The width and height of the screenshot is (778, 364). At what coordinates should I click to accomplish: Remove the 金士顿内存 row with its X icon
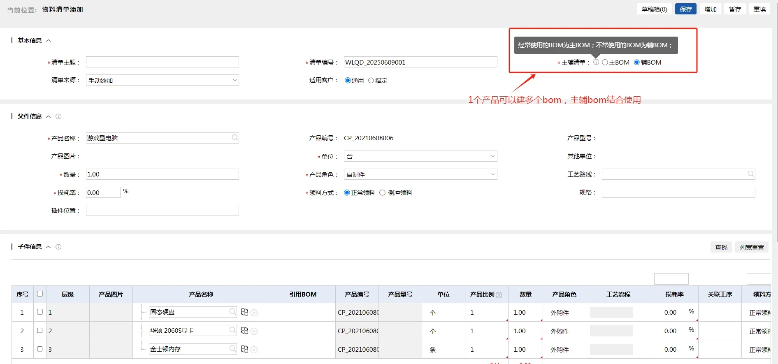[x=254, y=350]
